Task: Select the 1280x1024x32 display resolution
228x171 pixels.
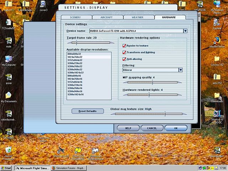Action: [75, 72]
